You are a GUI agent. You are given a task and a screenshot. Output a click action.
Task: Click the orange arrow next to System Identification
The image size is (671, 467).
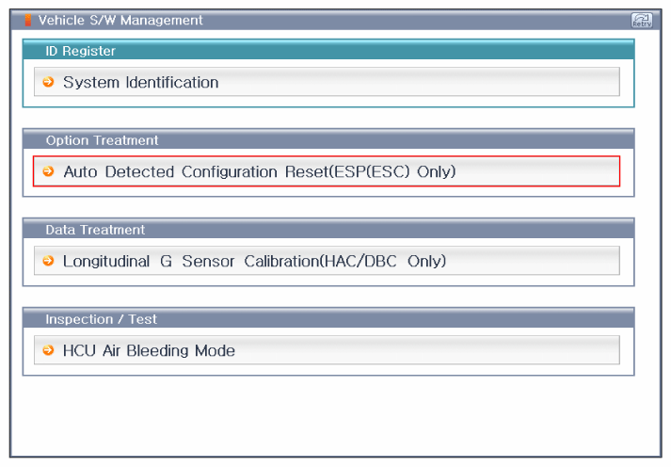(x=48, y=82)
